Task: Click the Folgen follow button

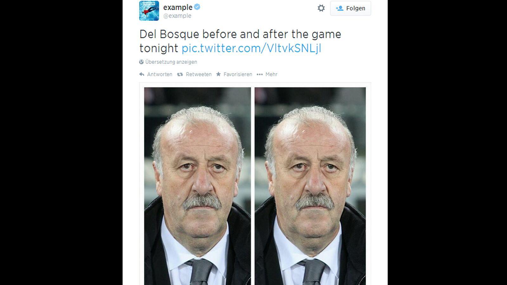Action: [x=350, y=8]
